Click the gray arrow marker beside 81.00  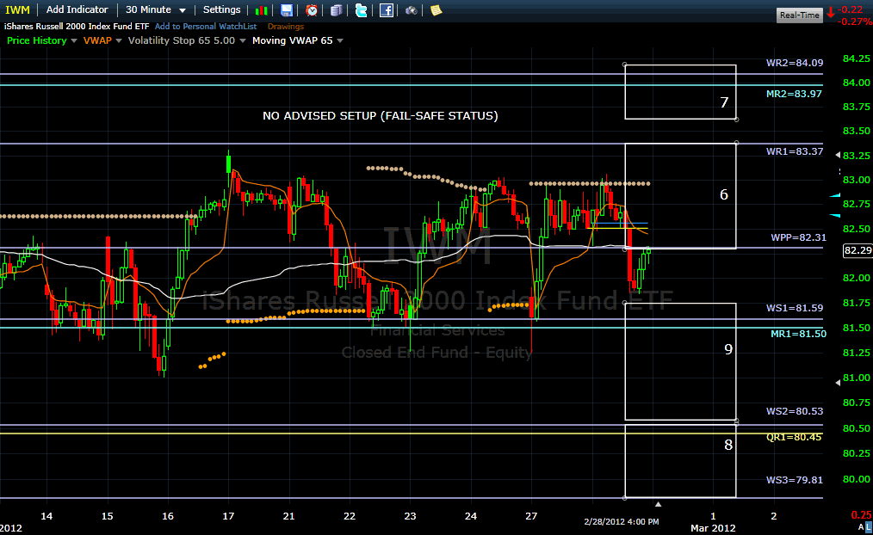839,383
